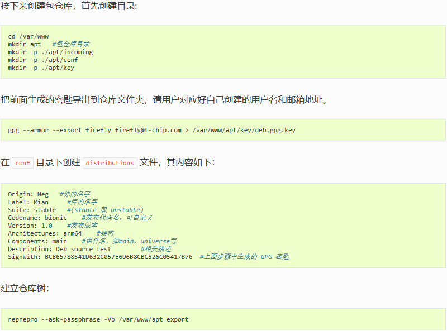Click the inline code 'distributions'

coord(110,163)
